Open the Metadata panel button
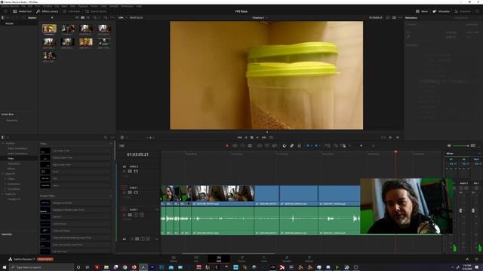The width and height of the screenshot is (483, 271). 441,11
